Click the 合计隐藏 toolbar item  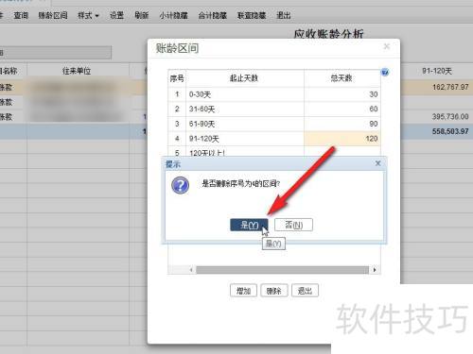tap(213, 15)
